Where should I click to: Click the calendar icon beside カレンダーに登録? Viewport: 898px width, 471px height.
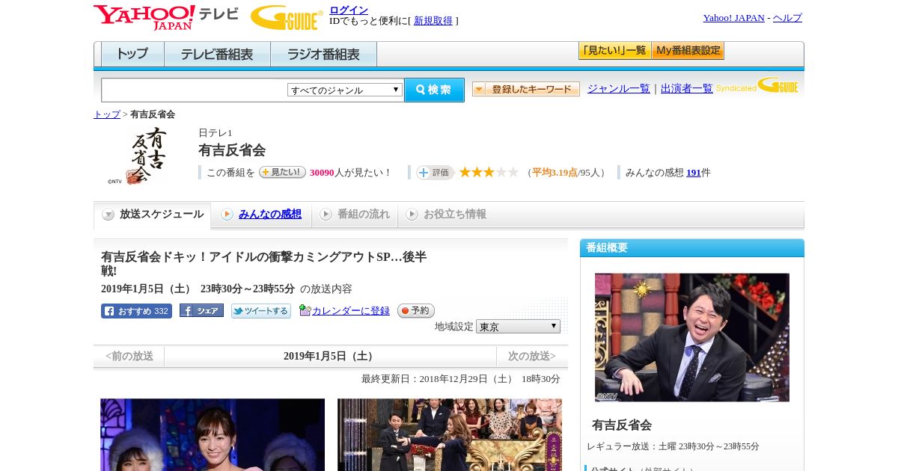[x=305, y=310]
